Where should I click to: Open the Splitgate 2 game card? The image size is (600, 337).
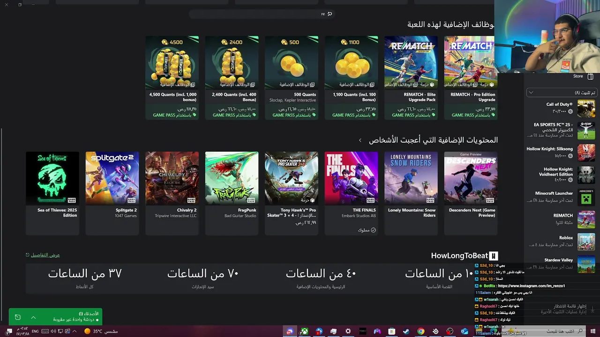point(112,193)
